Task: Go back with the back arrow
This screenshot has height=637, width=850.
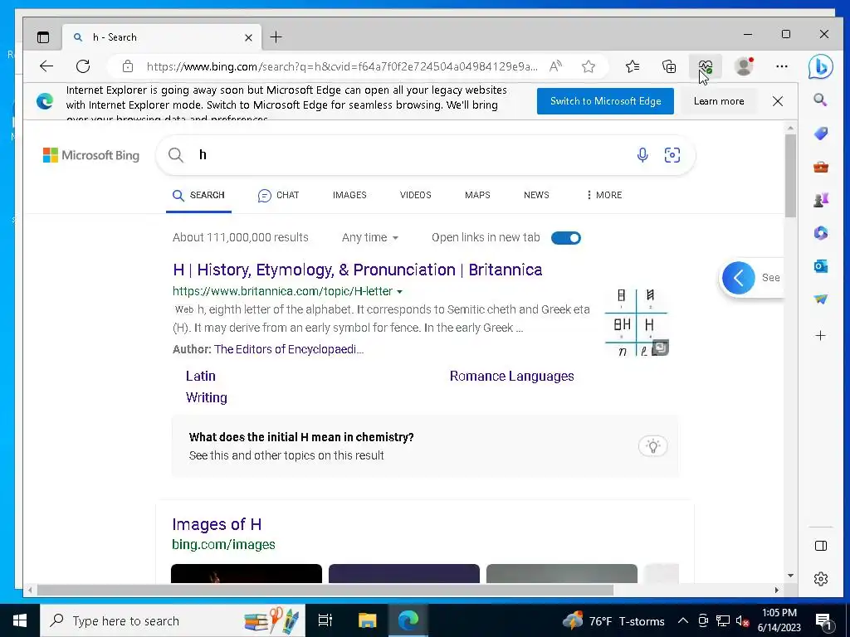Action: coord(46,66)
